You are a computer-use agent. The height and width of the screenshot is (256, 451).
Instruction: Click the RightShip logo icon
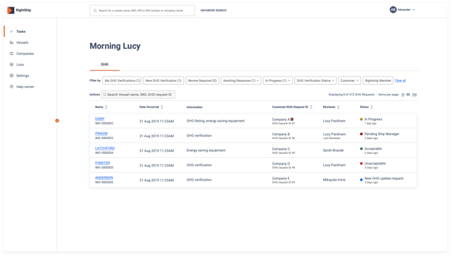(11, 10)
